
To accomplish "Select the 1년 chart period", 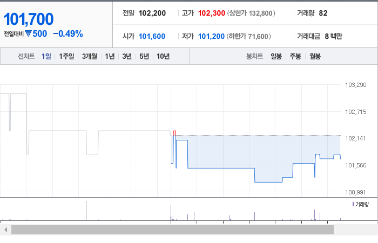I will (110, 56).
